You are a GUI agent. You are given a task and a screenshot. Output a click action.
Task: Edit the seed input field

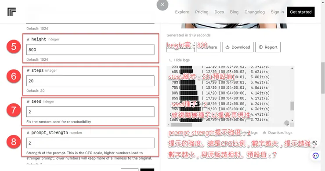[x=90, y=112]
